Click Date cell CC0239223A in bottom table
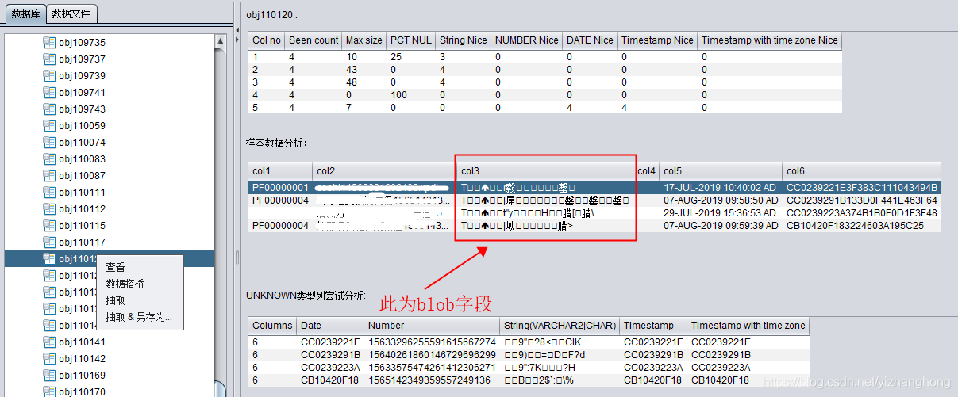The width and height of the screenshot is (958, 397). [330, 367]
